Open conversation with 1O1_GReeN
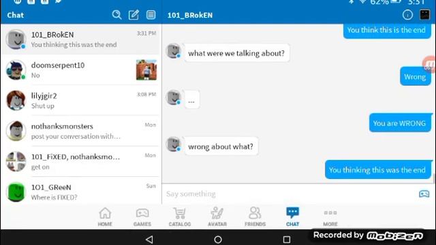 point(81,192)
